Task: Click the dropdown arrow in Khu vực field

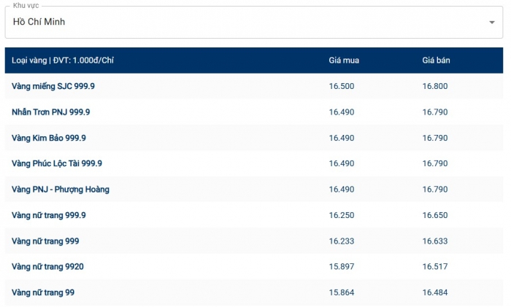Action: tap(491, 23)
